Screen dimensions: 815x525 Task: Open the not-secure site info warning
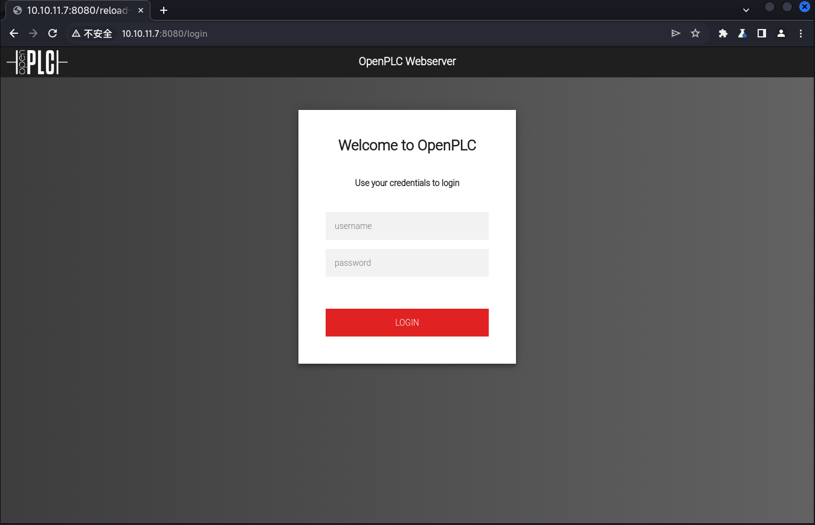tap(92, 34)
